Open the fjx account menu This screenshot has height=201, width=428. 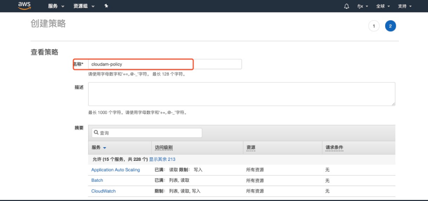(x=363, y=6)
